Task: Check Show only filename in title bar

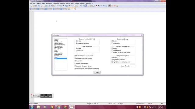Action: (x=75, y=66)
